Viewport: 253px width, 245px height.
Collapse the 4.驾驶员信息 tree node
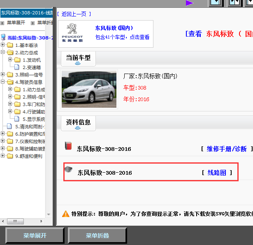tap(2, 81)
